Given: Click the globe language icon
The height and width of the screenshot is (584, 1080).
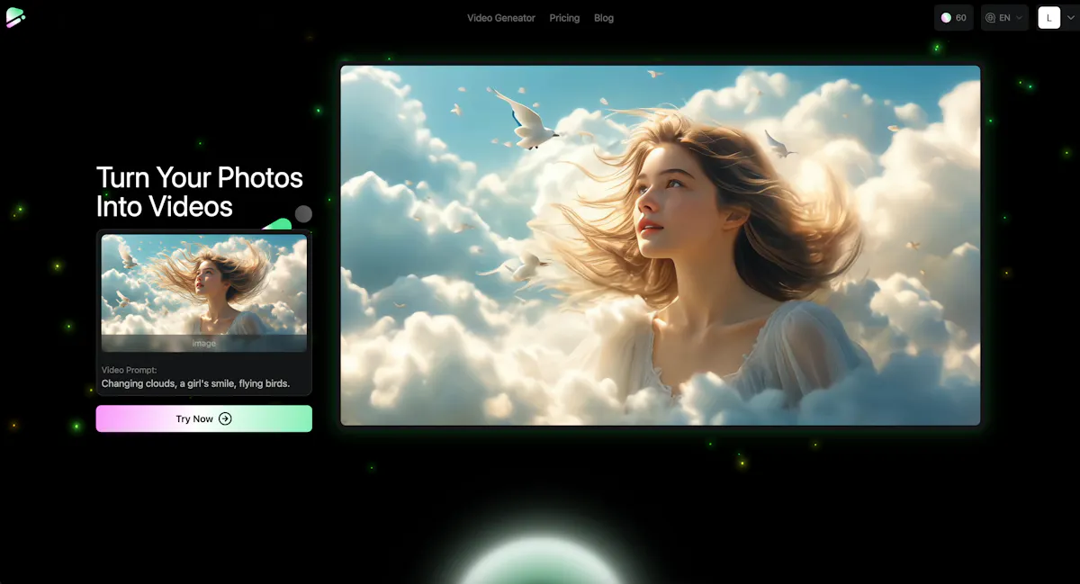Looking at the screenshot, I should coord(991,18).
